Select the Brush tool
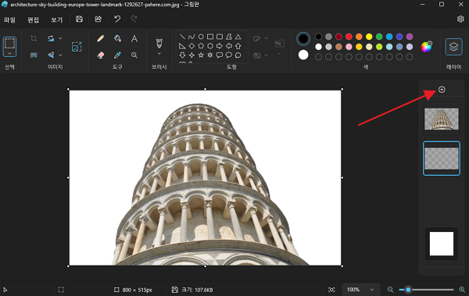 coord(159,44)
